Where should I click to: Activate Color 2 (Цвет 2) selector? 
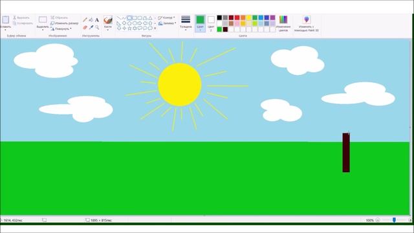211,23
